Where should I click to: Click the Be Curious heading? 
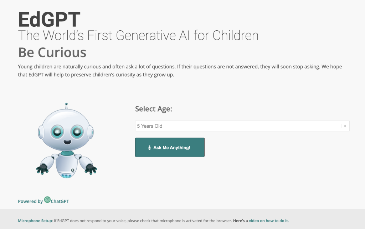click(52, 52)
